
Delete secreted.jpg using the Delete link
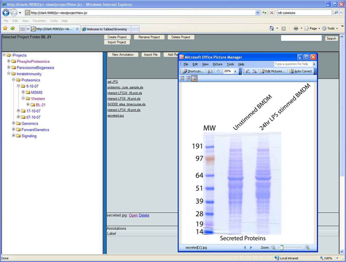point(144,215)
